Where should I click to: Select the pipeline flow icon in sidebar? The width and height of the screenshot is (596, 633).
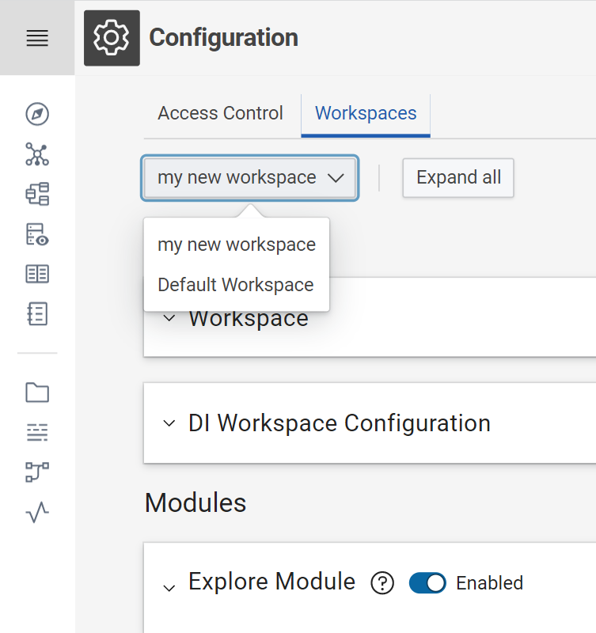(36, 471)
